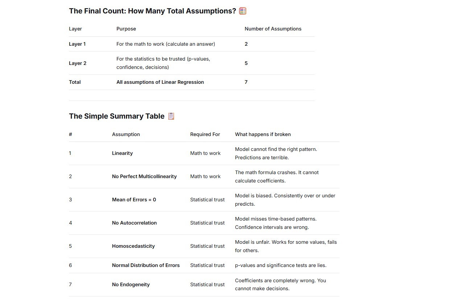Viewport: 452px width, 304px height.
Task: Click 'The Simple Summary Table' heading
Action: pyautogui.click(x=117, y=116)
